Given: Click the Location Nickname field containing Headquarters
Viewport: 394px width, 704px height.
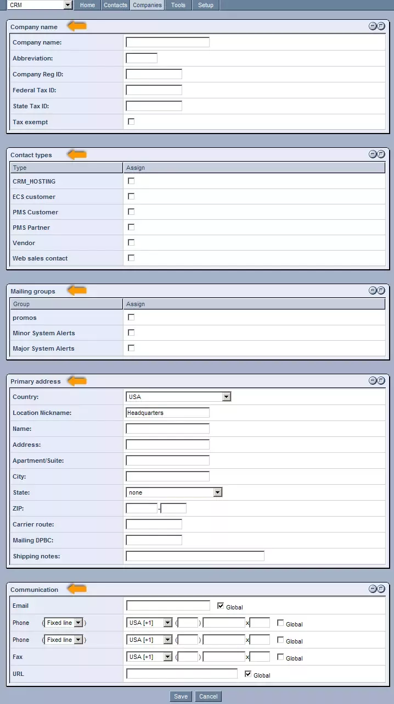Looking at the screenshot, I should tap(168, 413).
